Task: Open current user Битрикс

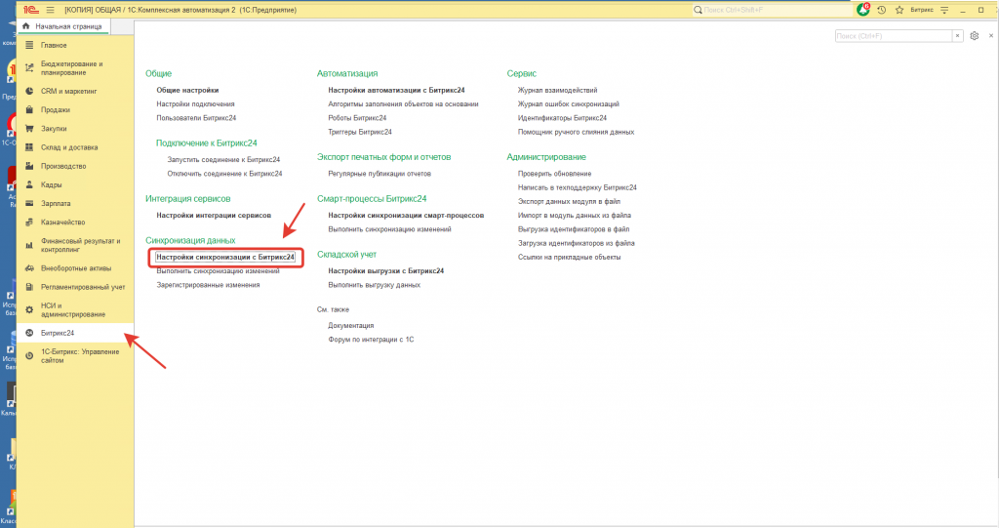Action: [x=922, y=10]
